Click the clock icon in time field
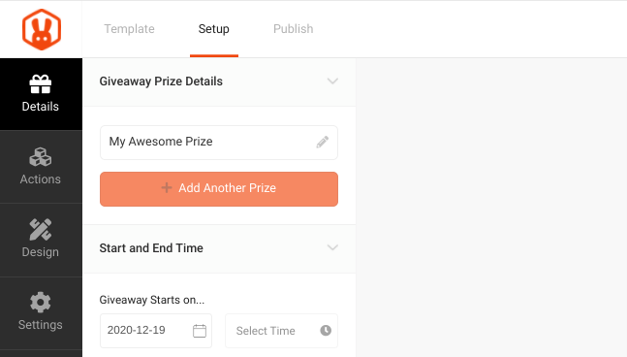This screenshot has width=627, height=357. [x=326, y=330]
